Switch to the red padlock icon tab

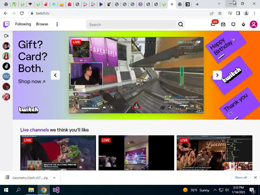(x=46, y=5)
